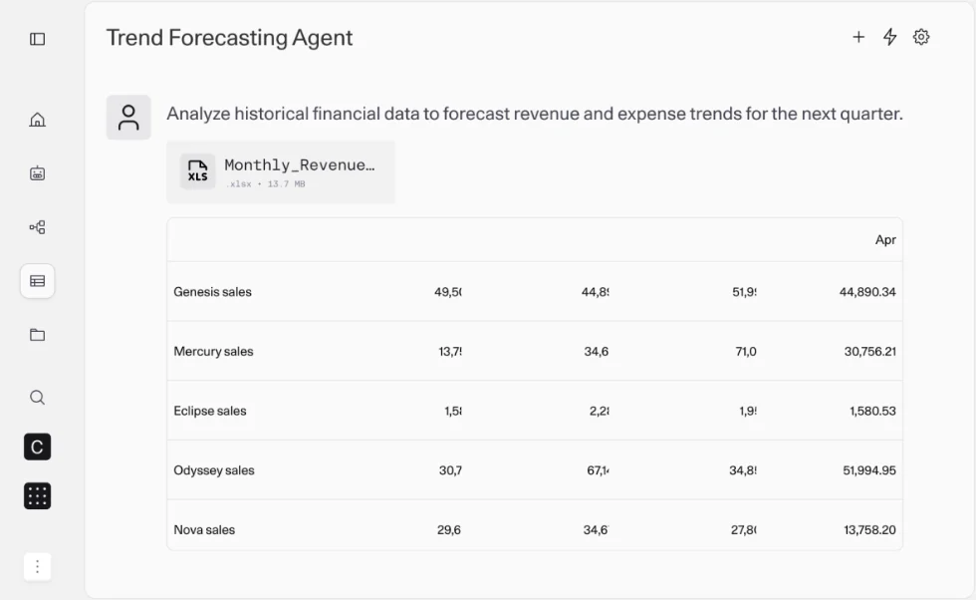976x600 pixels.
Task: Open the vertical three-dots more menu
Action: pyautogui.click(x=38, y=566)
